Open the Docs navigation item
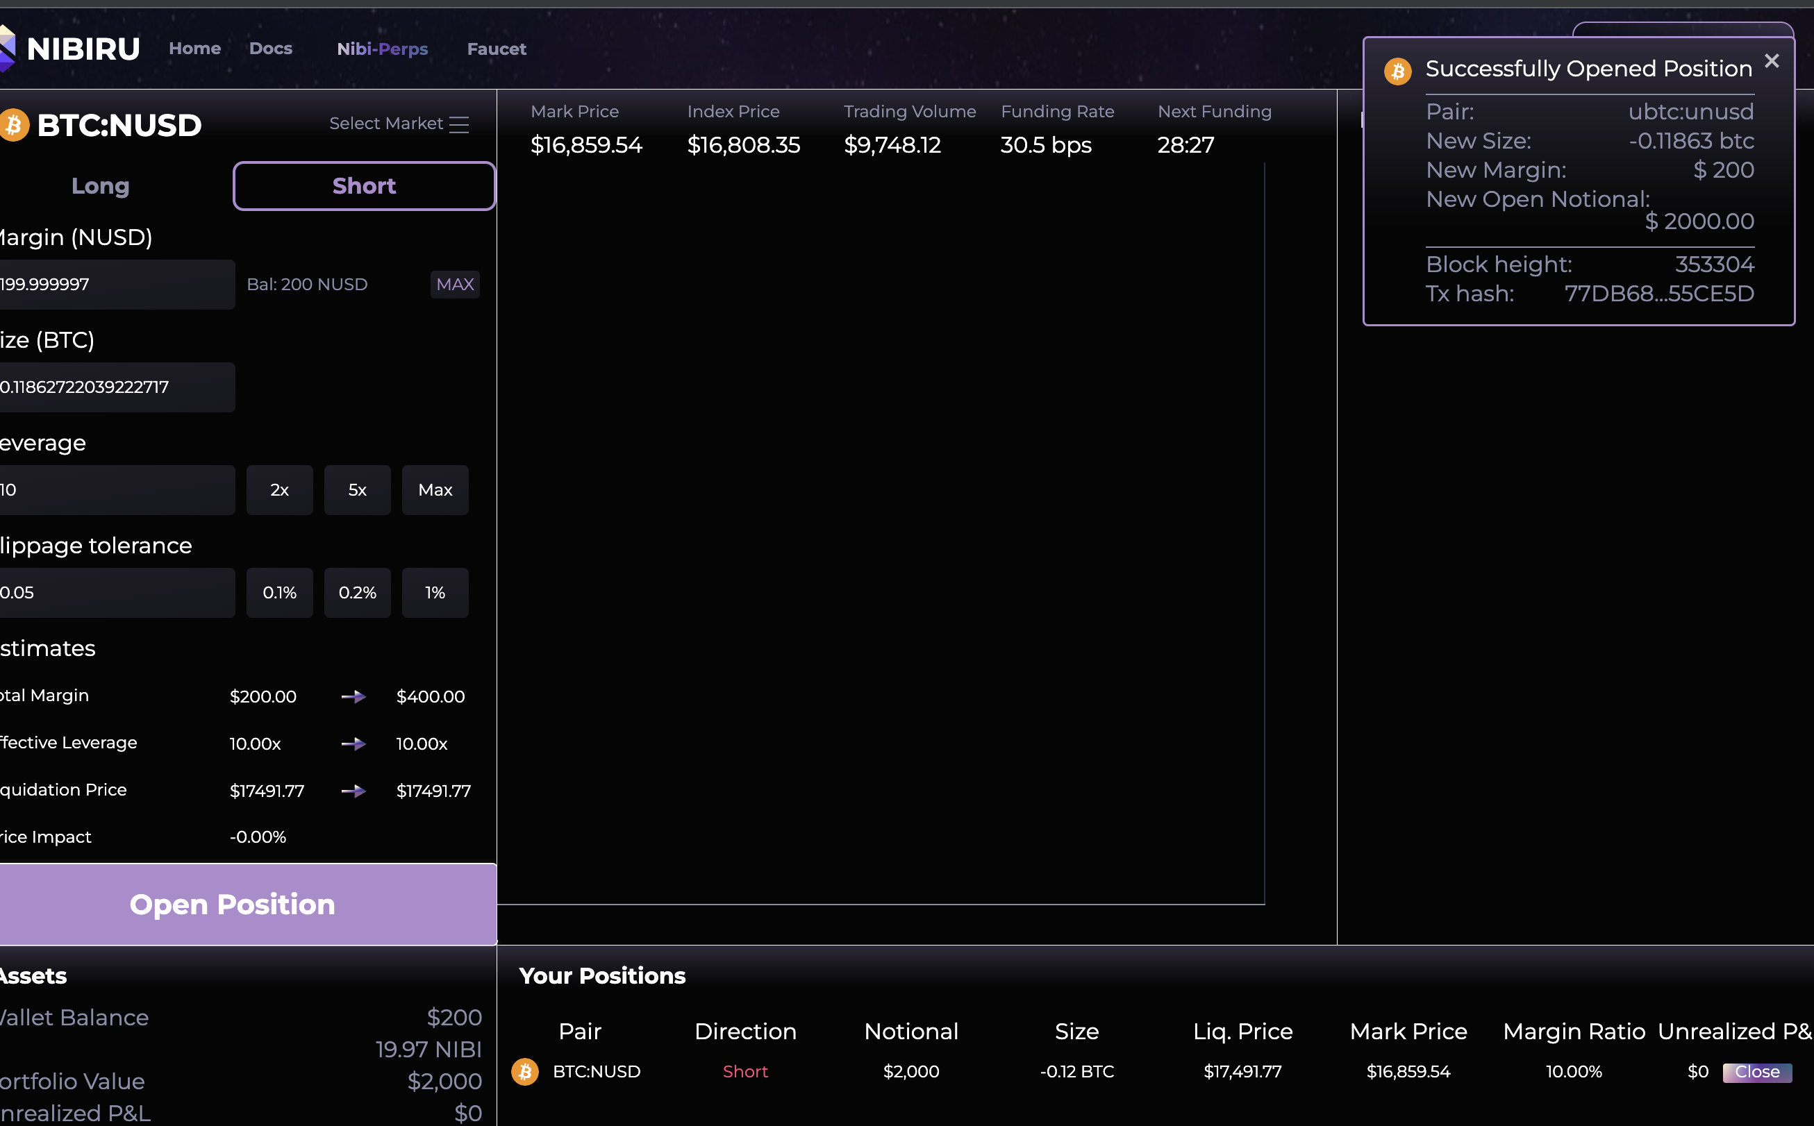The image size is (1814, 1126). point(270,49)
